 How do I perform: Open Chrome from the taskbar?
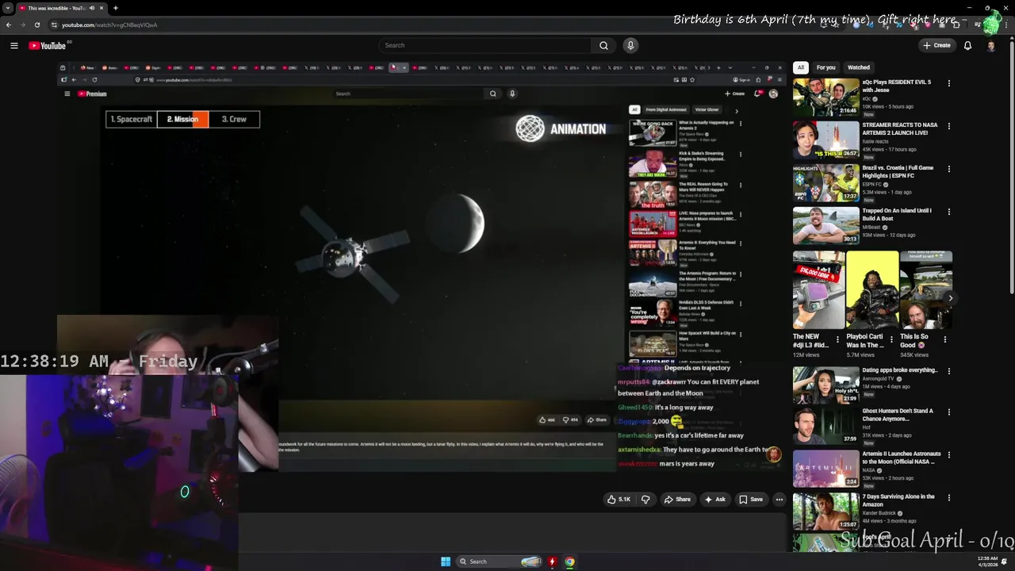click(x=569, y=561)
